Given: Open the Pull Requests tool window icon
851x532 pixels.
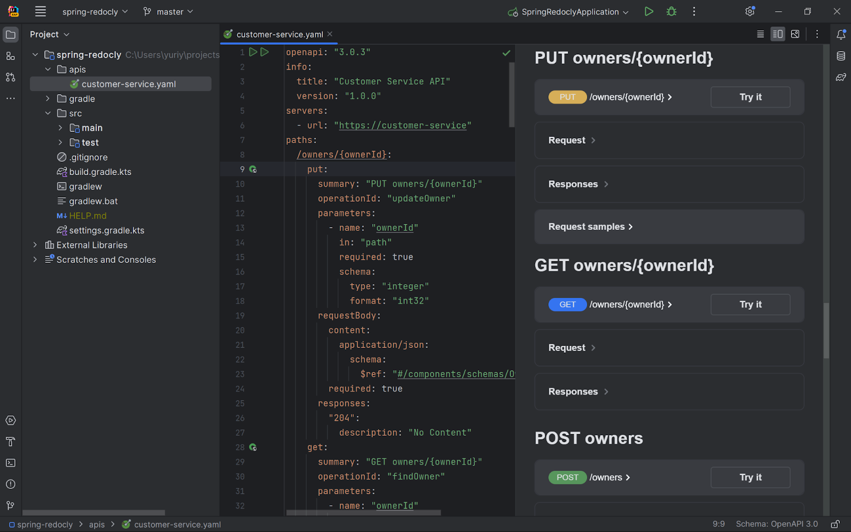Looking at the screenshot, I should [x=11, y=77].
